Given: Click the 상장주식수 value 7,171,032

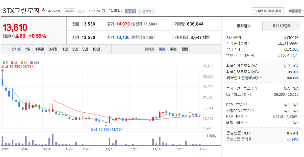Looking at the screenshot, I should click(x=291, y=49).
